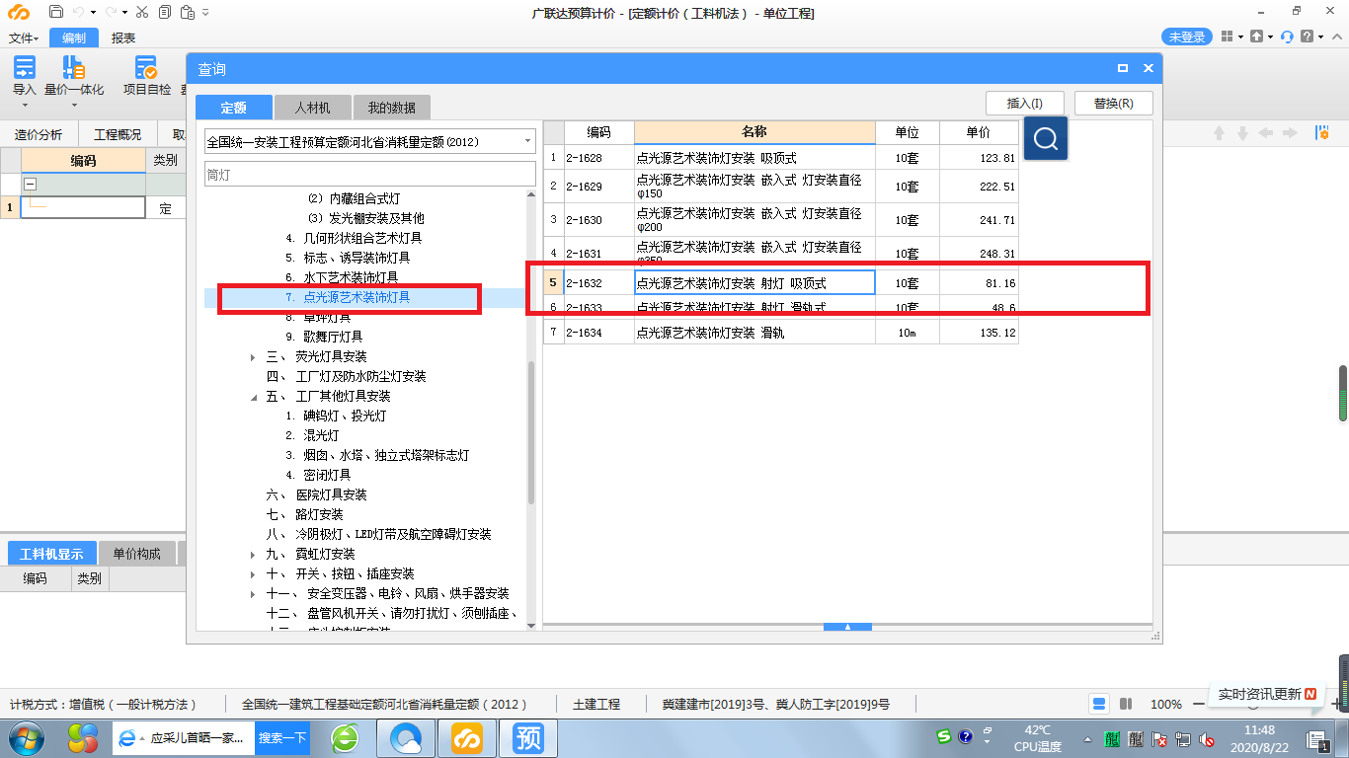Click the 量价一体化 icon
The image size is (1349, 758).
(73, 67)
